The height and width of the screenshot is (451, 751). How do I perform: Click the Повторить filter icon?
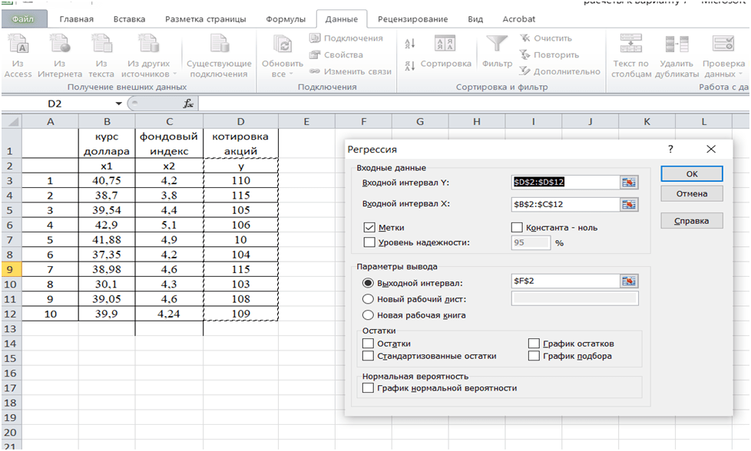tap(525, 54)
